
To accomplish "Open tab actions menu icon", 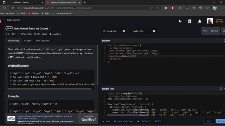I will tap(4, 2).
